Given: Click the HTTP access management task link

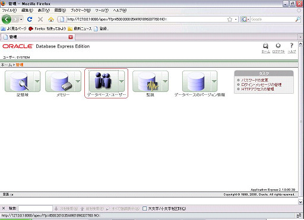Looking at the screenshot, I should coord(258,89).
